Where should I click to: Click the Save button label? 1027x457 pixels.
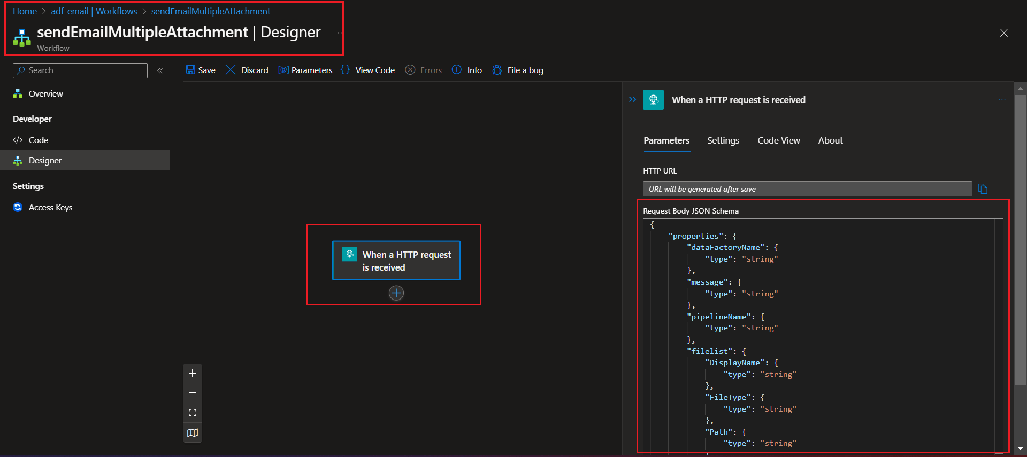pos(207,70)
